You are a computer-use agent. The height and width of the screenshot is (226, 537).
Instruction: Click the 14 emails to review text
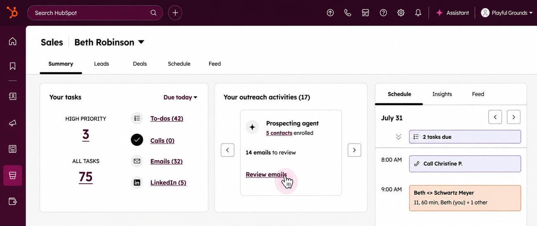271,152
